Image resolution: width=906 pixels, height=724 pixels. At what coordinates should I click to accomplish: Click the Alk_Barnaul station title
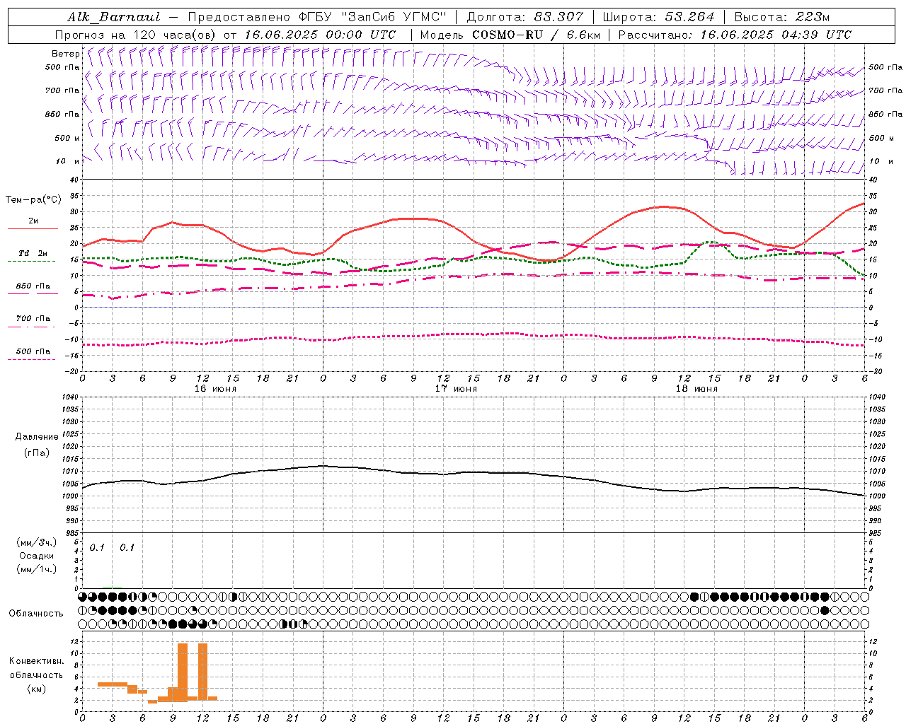[114, 17]
